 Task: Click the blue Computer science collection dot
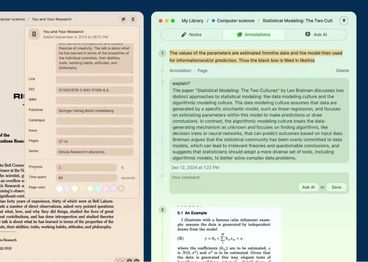pyautogui.click(x=213, y=21)
